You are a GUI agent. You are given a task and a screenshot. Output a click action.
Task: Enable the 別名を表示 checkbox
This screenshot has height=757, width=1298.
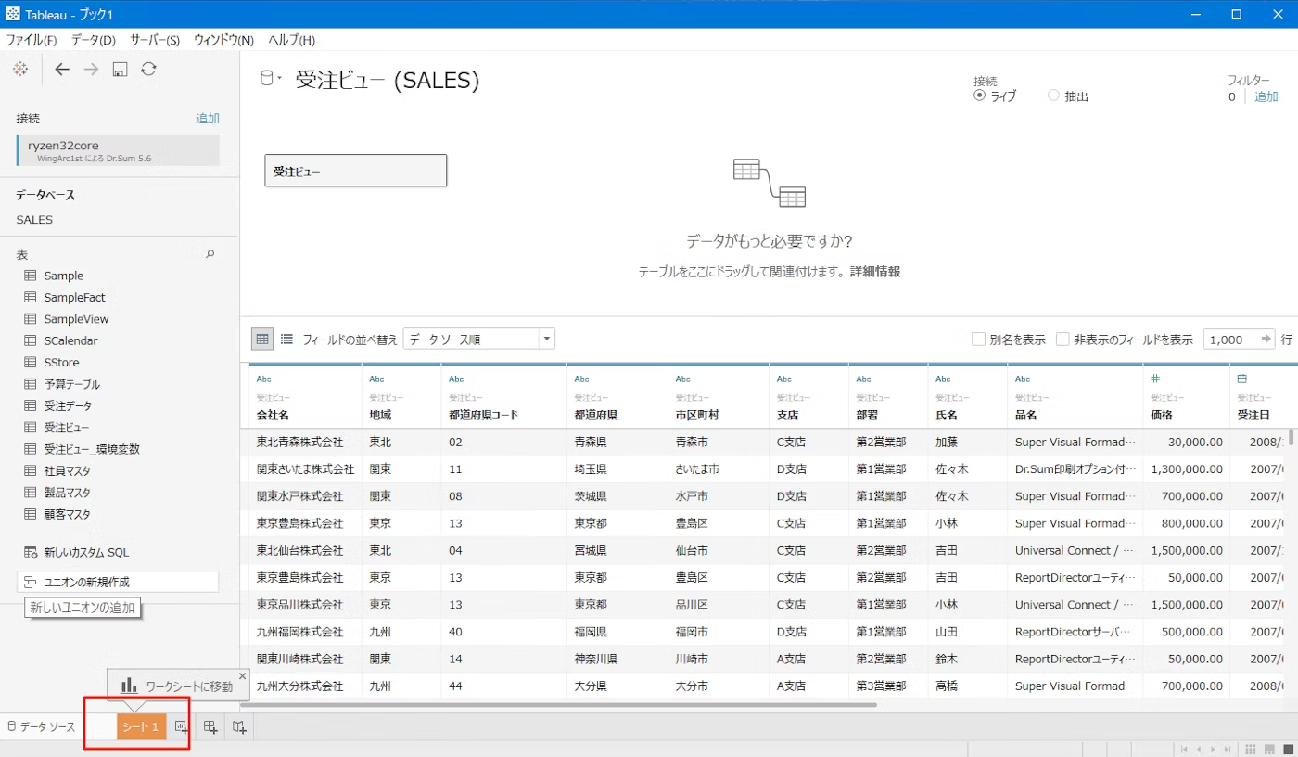coord(978,340)
